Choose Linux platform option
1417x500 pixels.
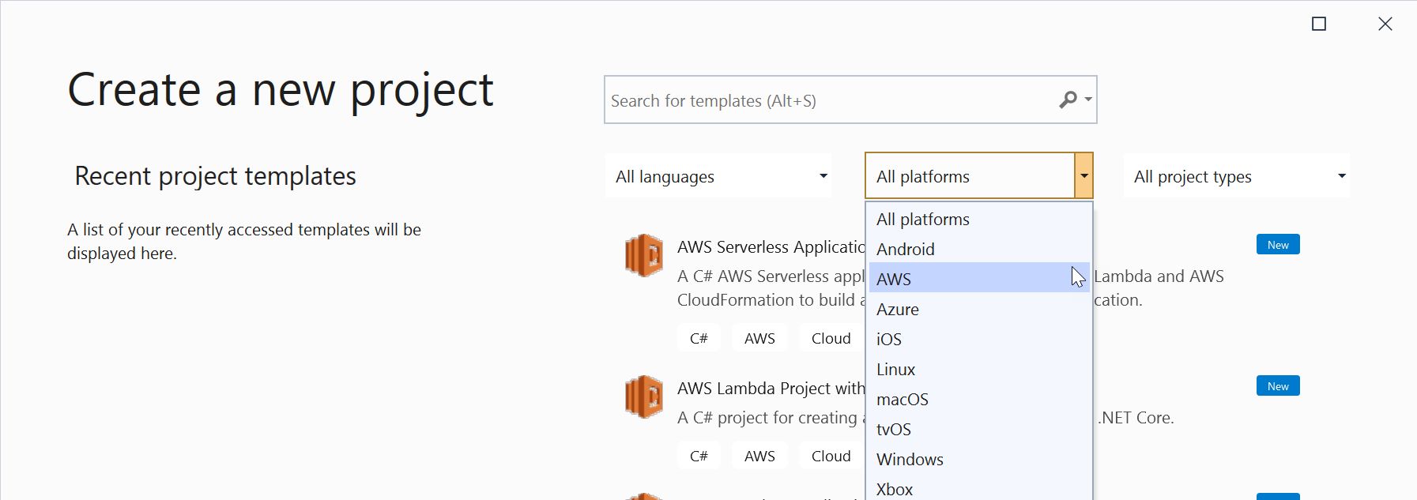pyautogui.click(x=979, y=369)
